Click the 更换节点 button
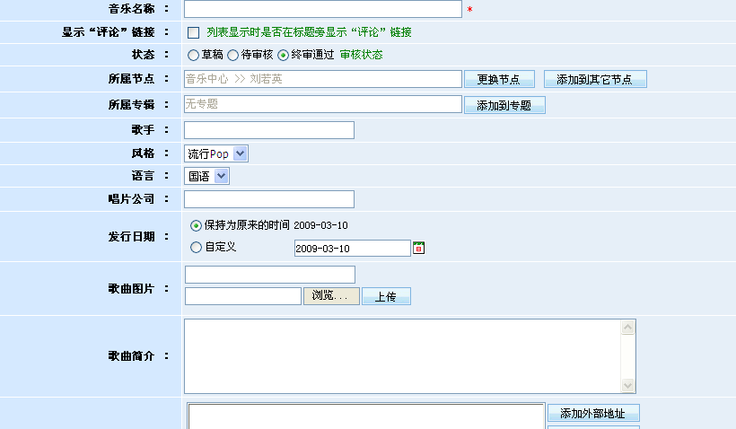 [x=499, y=79]
